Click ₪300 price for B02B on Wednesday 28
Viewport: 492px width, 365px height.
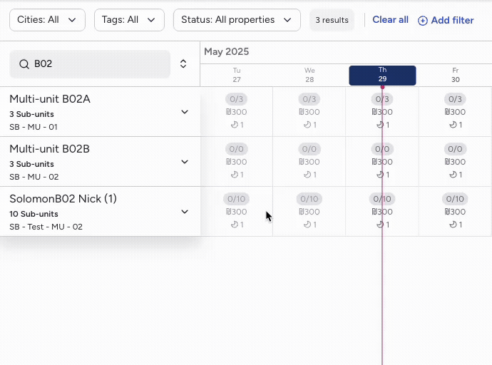coord(309,162)
